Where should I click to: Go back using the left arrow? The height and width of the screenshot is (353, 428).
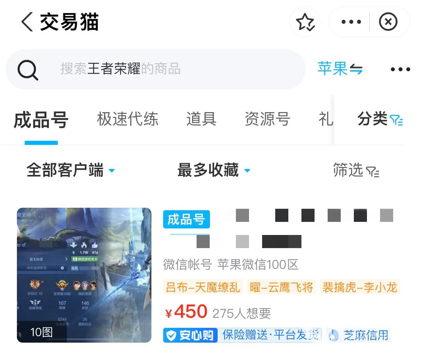point(27,22)
